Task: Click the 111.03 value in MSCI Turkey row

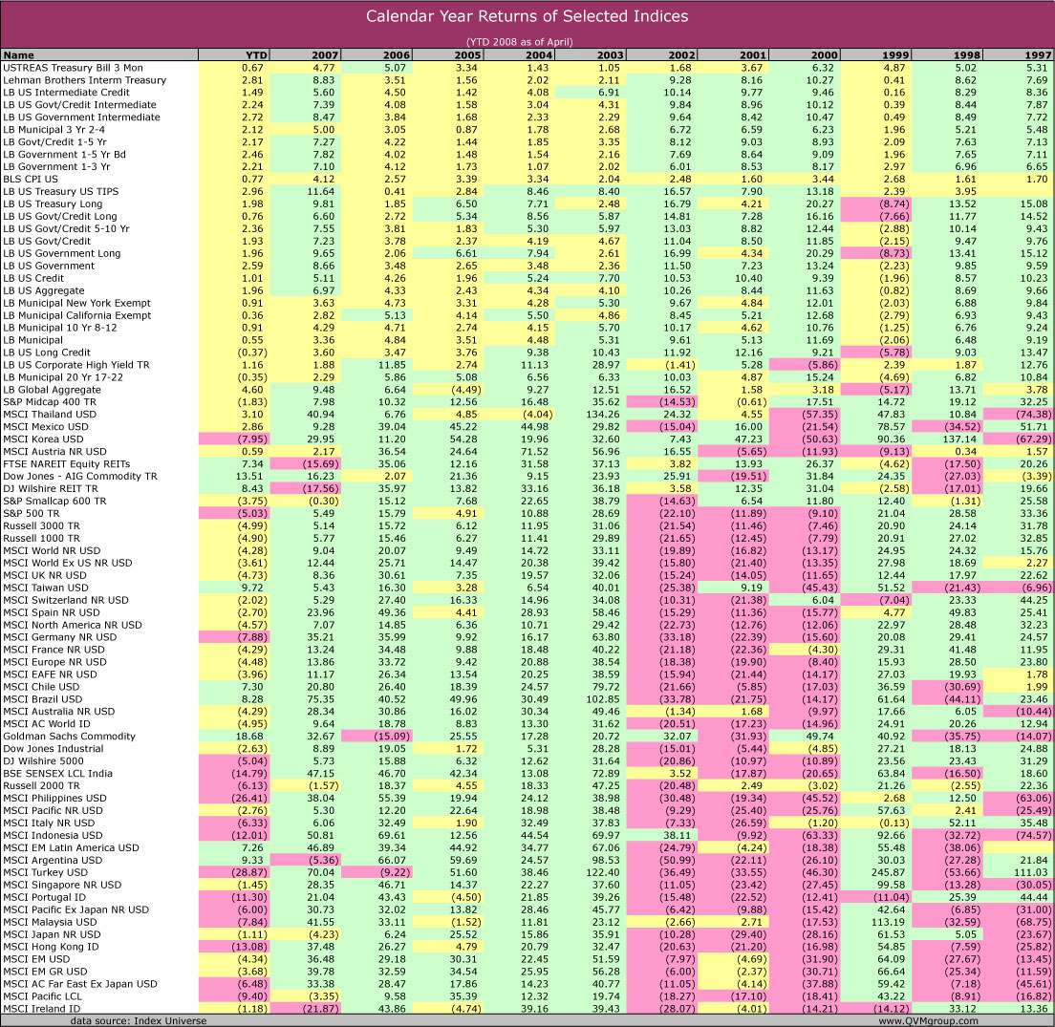Action: (x=1031, y=872)
